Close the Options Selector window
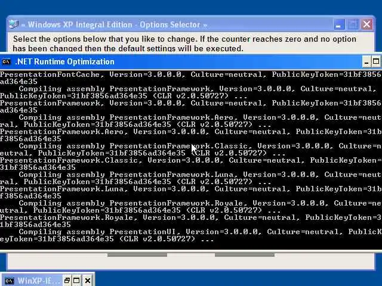Screen dimensions: 382x286 click(367, 24)
